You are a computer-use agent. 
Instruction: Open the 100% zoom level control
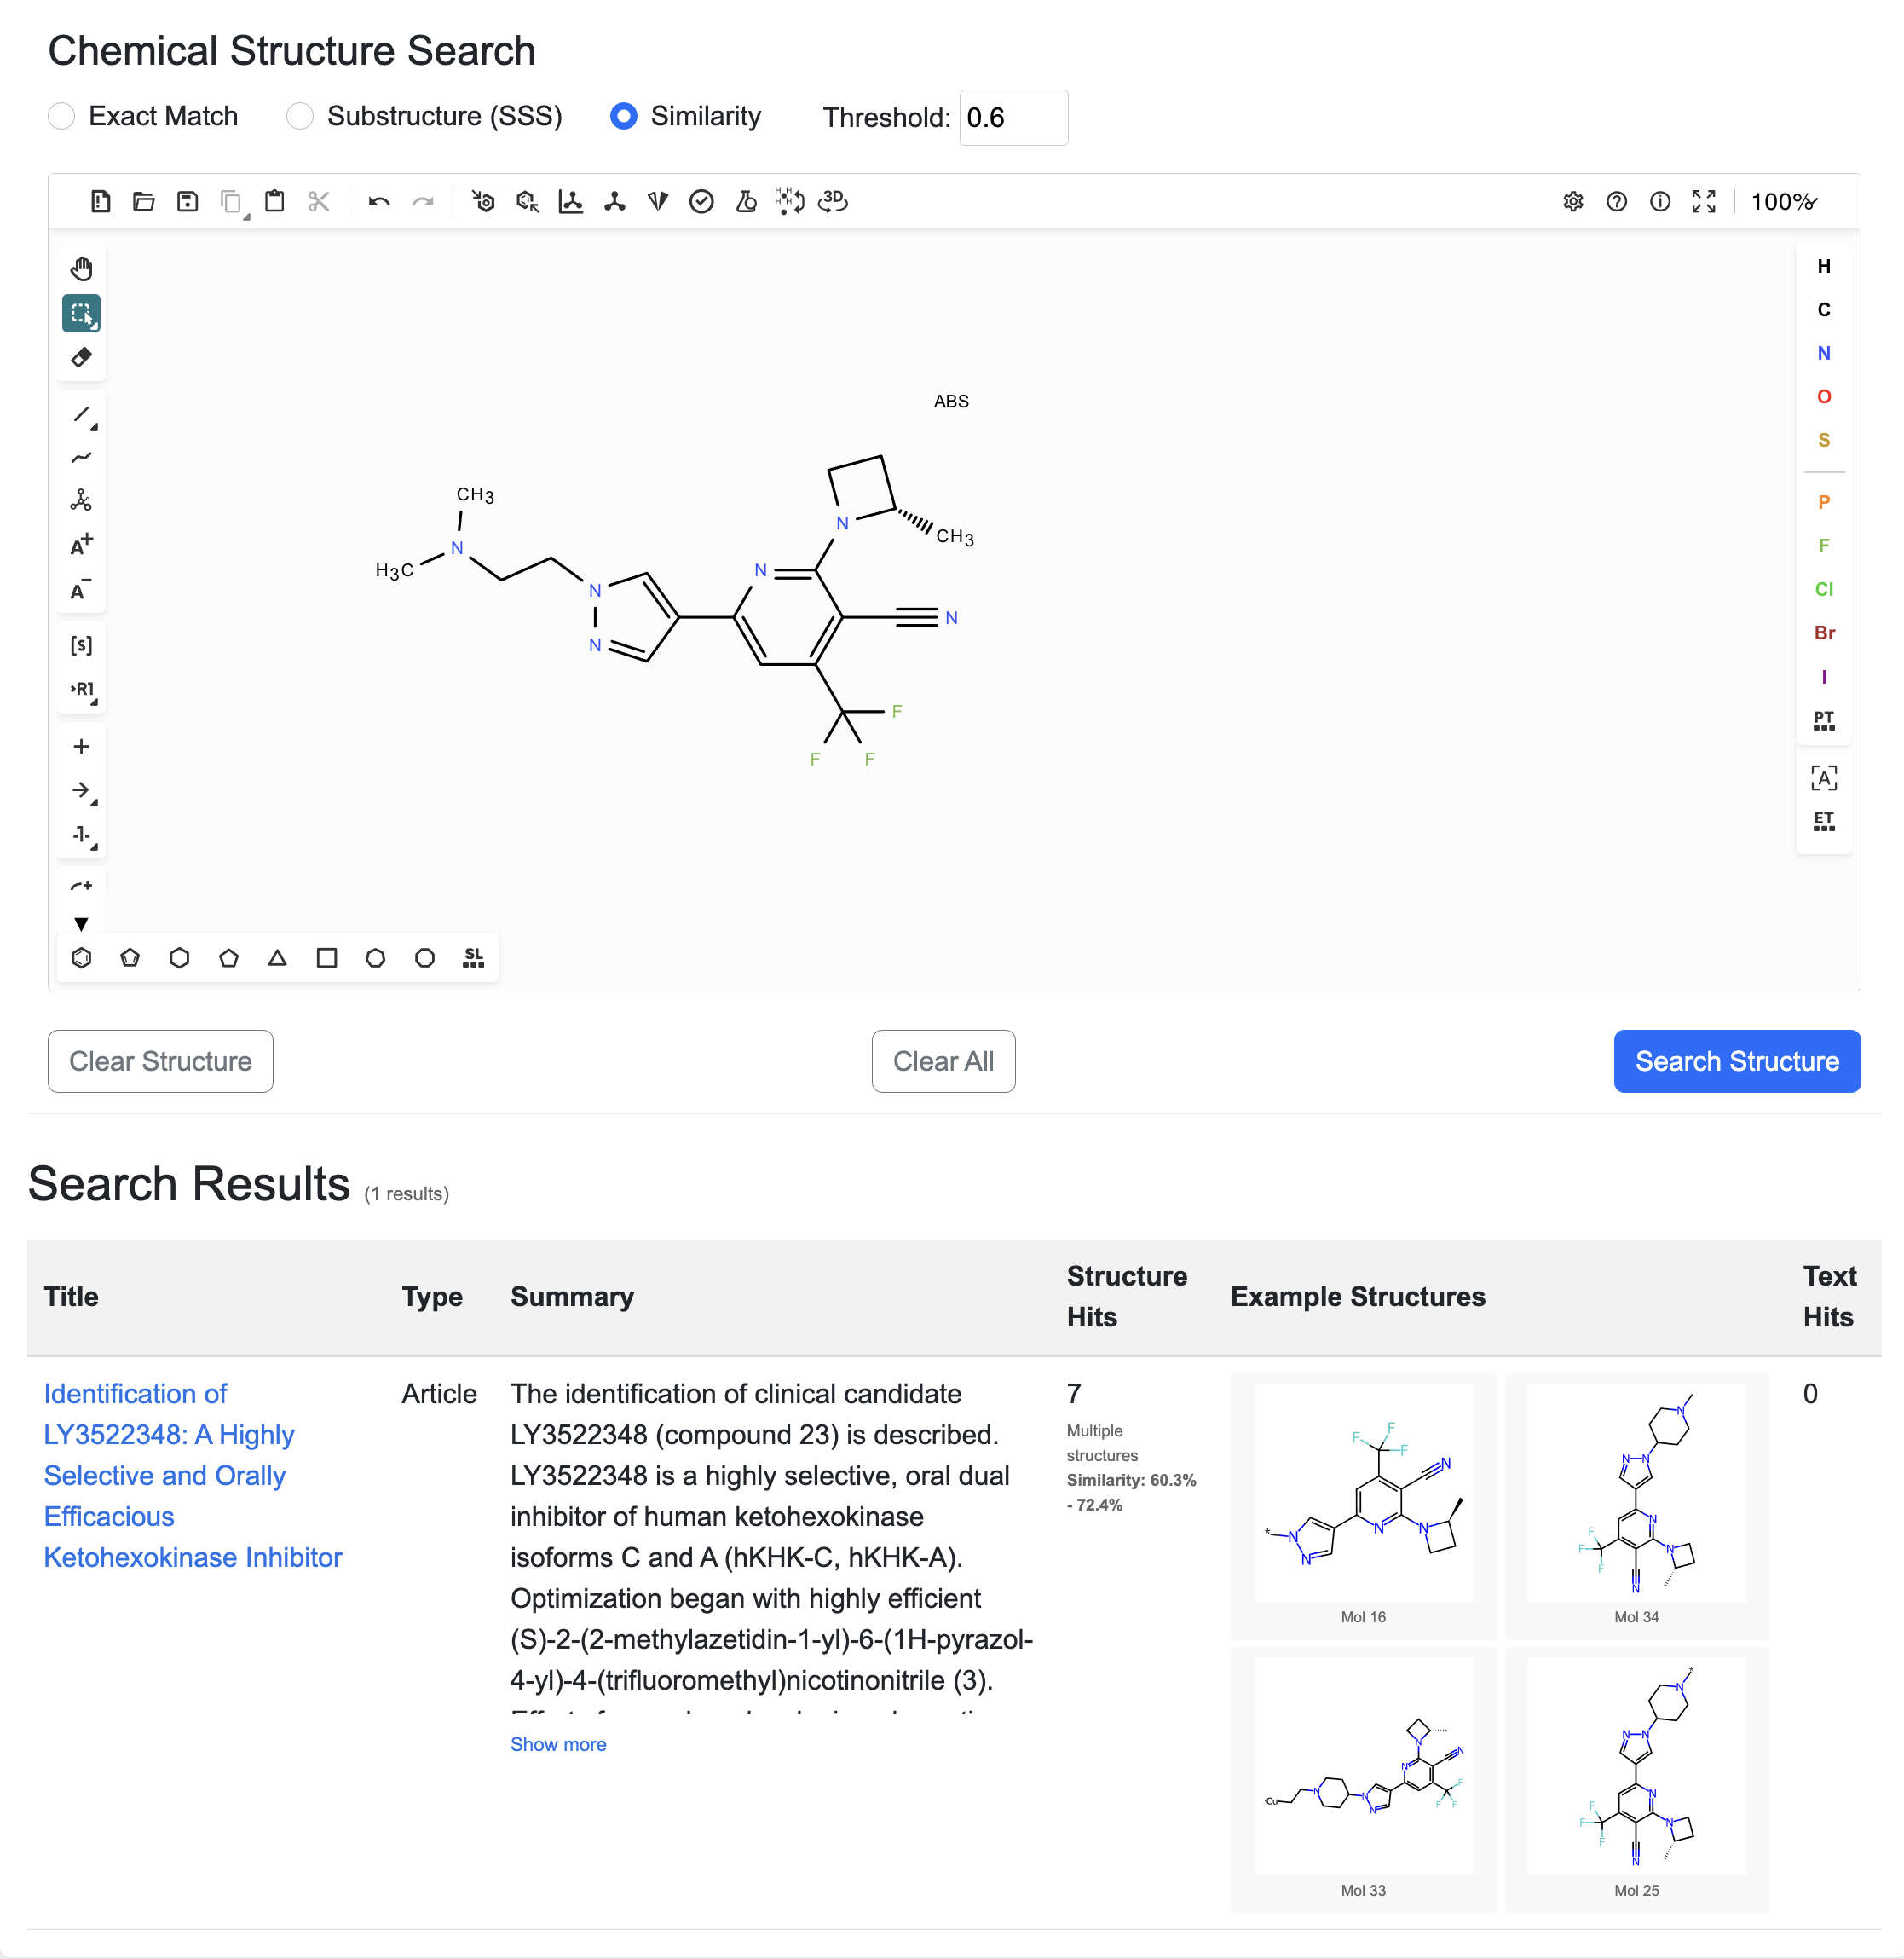1783,201
